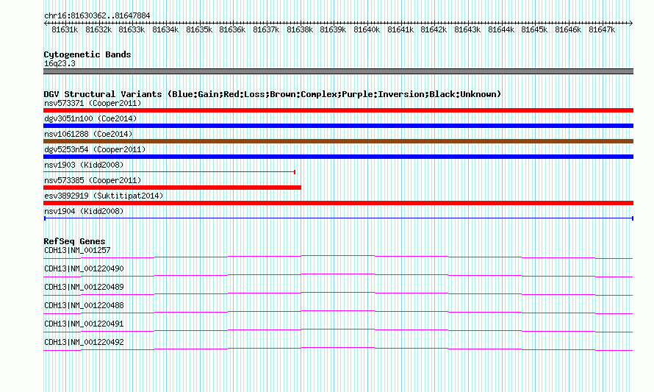The image size is (654, 392).
Task: Select the Cytogenetic Bands track title
Action: 87,54
